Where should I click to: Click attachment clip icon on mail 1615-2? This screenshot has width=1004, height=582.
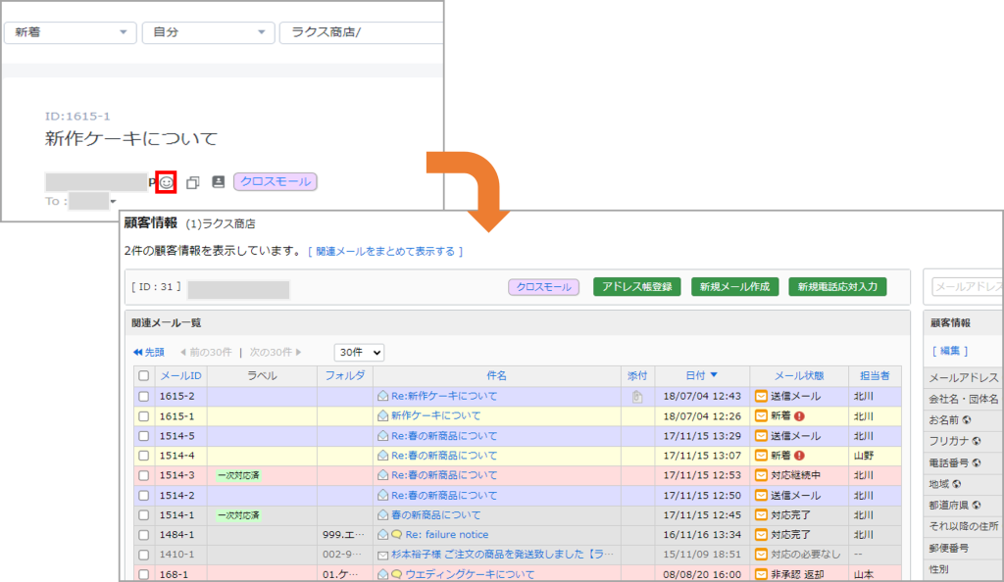[637, 397]
